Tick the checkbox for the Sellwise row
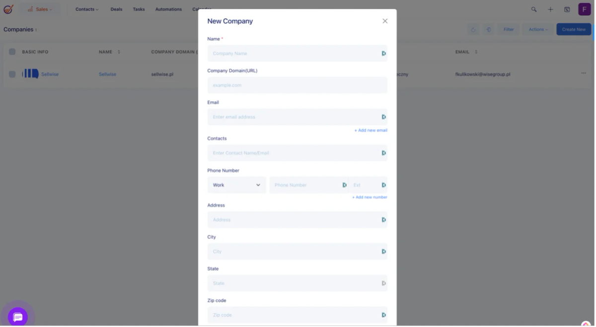Screen dimensions: 596x327 [12, 74]
